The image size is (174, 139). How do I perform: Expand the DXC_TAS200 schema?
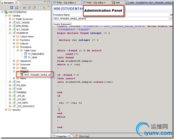pyautogui.click(x=10, y=22)
